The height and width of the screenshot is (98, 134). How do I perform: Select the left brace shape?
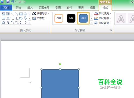coord(21,23)
